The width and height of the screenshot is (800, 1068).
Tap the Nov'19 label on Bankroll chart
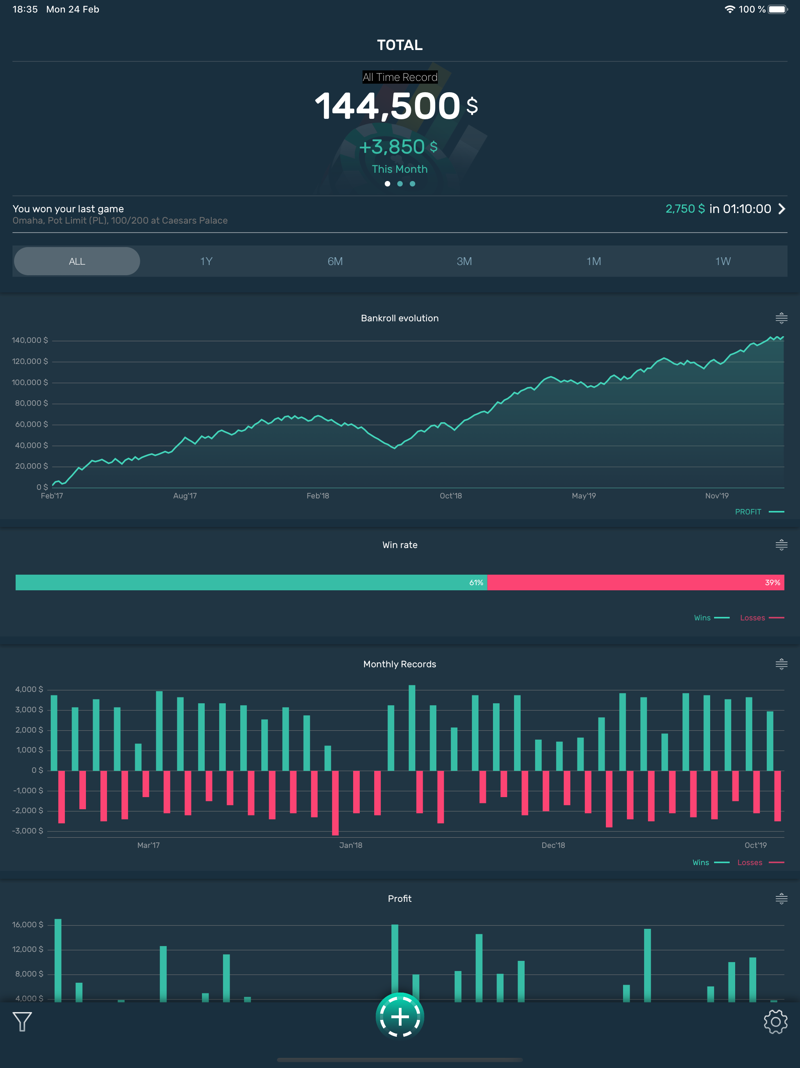click(717, 496)
